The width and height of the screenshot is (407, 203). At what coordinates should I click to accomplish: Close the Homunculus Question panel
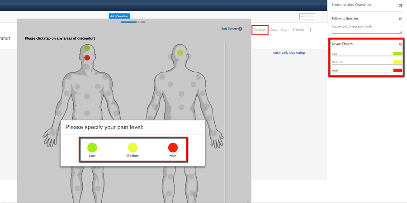pos(401,5)
